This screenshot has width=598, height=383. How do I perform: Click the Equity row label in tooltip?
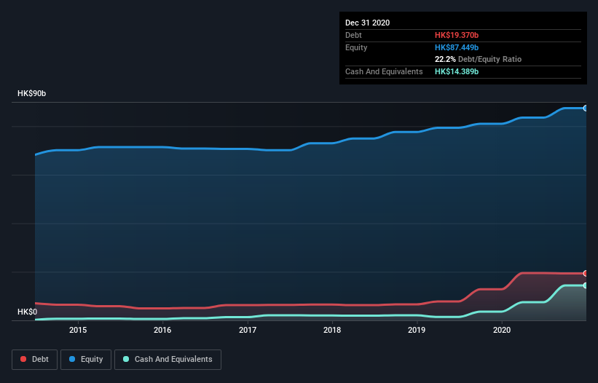[356, 47]
